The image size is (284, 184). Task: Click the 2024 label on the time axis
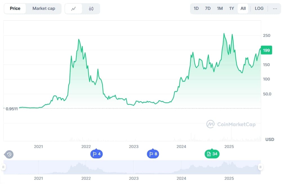[x=181, y=147]
